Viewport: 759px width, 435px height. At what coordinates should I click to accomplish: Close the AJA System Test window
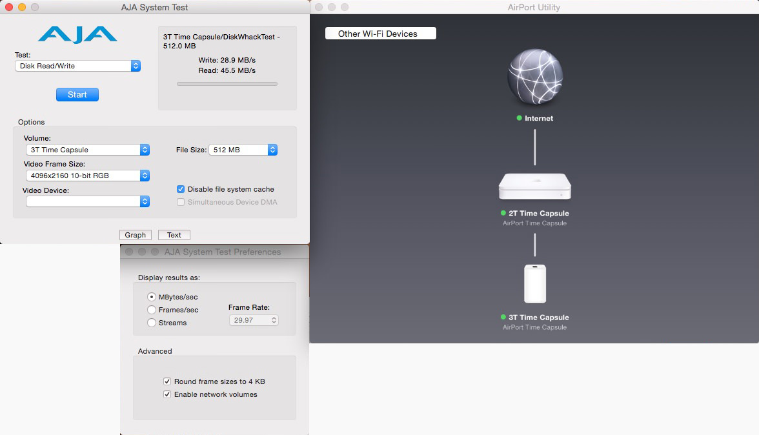pos(9,7)
